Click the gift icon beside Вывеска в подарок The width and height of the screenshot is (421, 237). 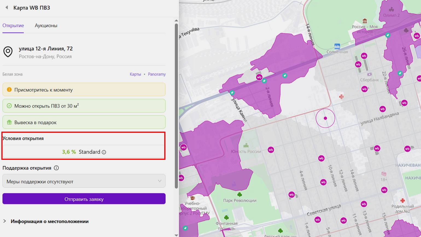click(9, 122)
